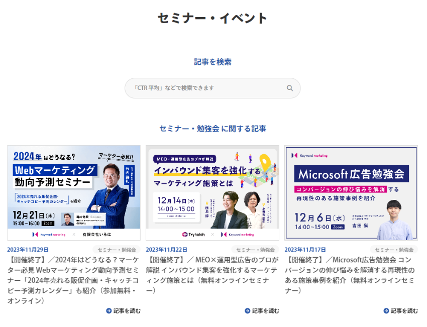Click the セミナー・勉強会 tag under the 2023年11月17日 article
427x327 pixels.
tap(394, 250)
